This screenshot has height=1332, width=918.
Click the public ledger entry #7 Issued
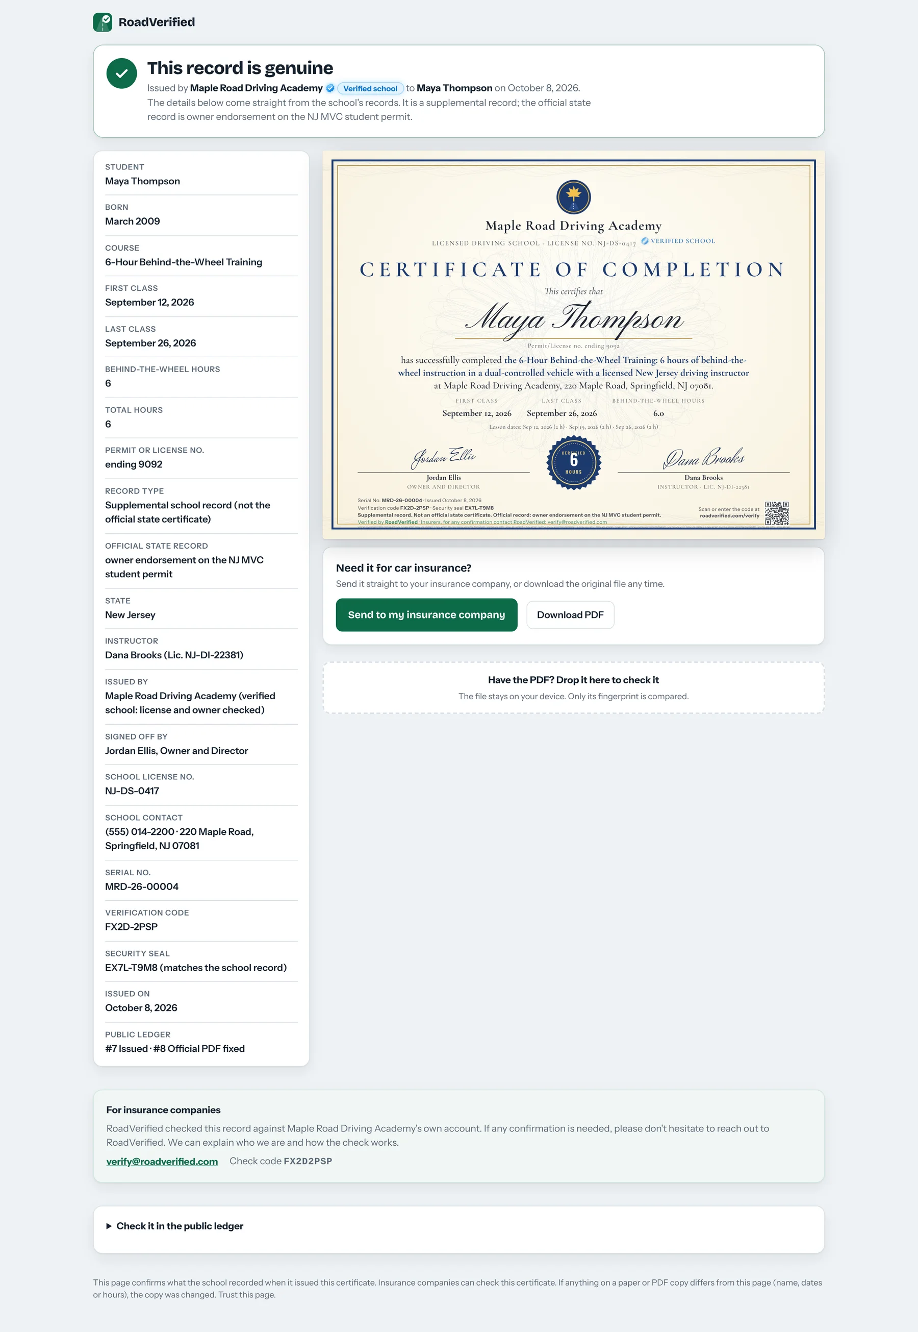(x=126, y=1049)
